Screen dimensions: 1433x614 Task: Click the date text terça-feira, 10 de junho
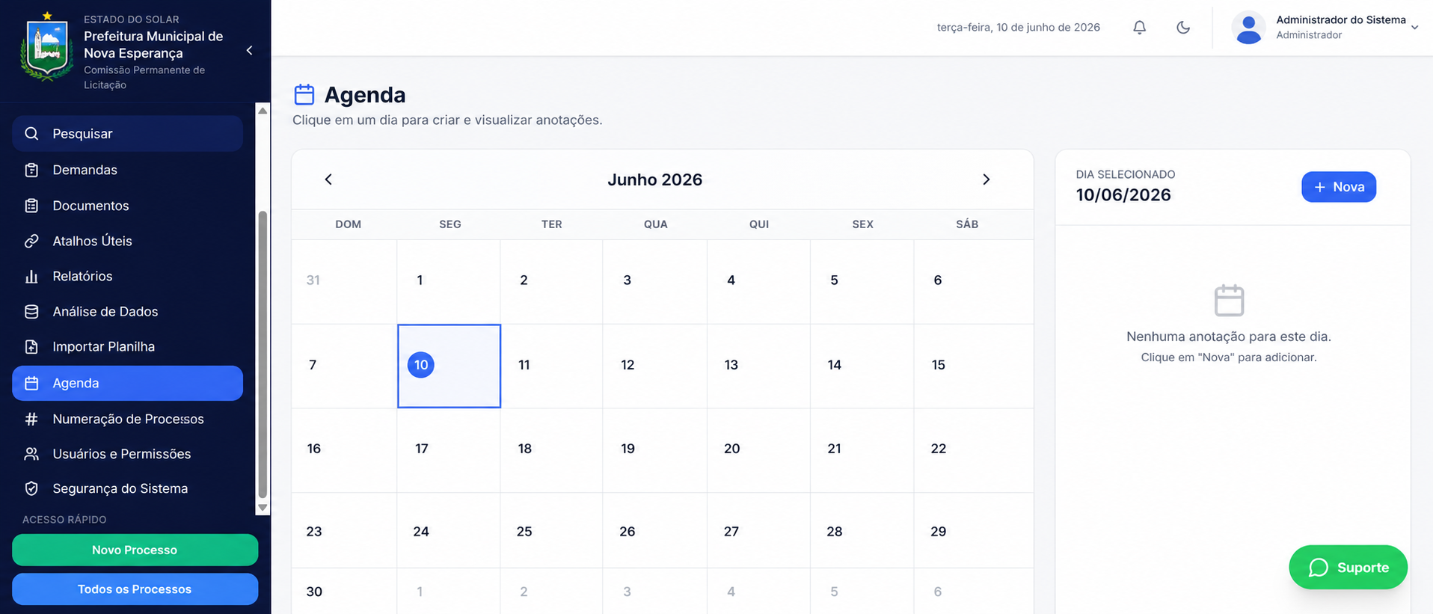pos(1018,28)
